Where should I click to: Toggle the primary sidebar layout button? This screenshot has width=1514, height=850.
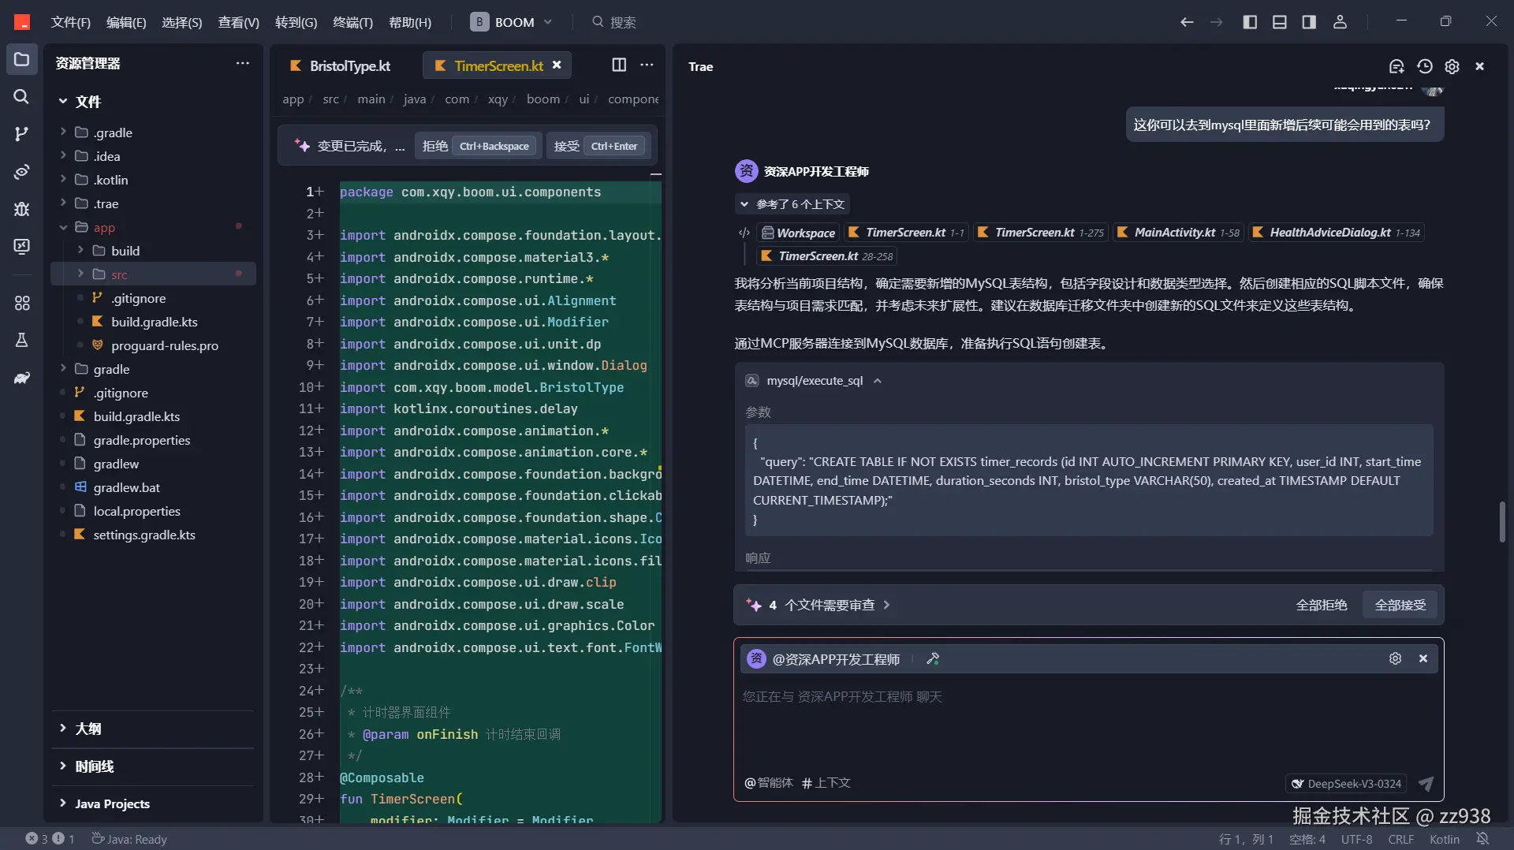[1250, 22]
